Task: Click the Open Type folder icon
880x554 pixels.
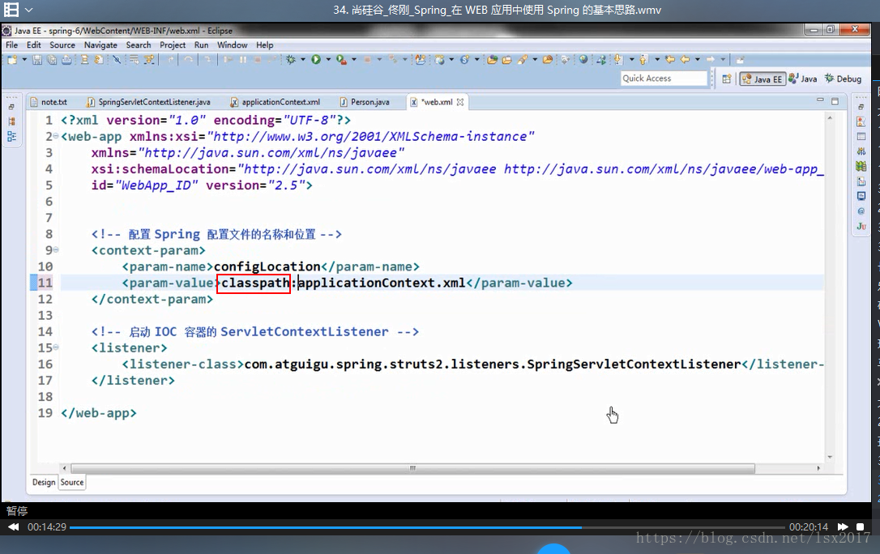Action: (492, 59)
